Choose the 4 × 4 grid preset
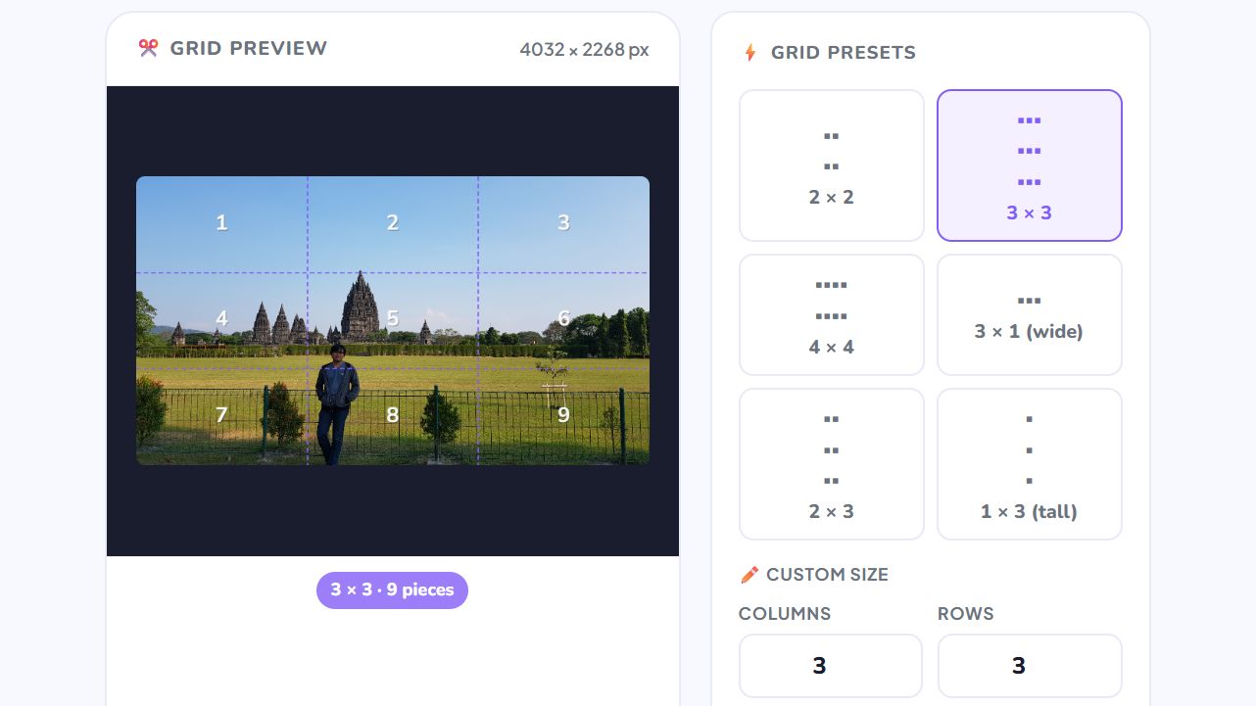Viewport: 1256px width, 706px height. pyautogui.click(x=832, y=315)
